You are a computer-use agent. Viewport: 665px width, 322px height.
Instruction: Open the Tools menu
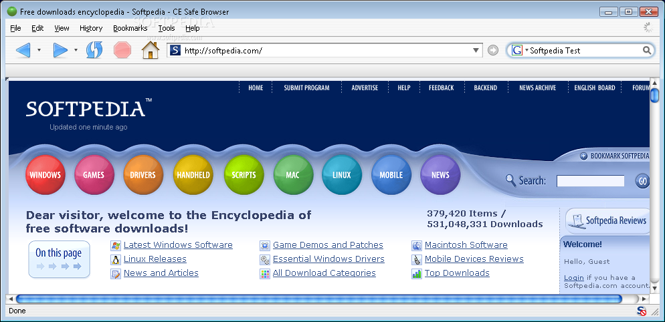[x=166, y=28]
